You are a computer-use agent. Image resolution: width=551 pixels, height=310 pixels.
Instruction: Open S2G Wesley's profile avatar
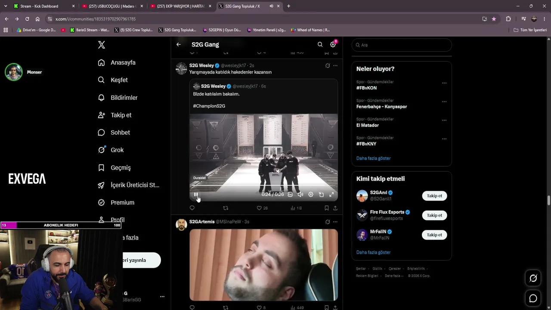pos(182,68)
